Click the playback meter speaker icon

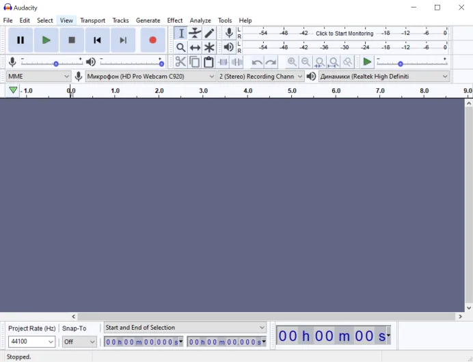point(229,47)
